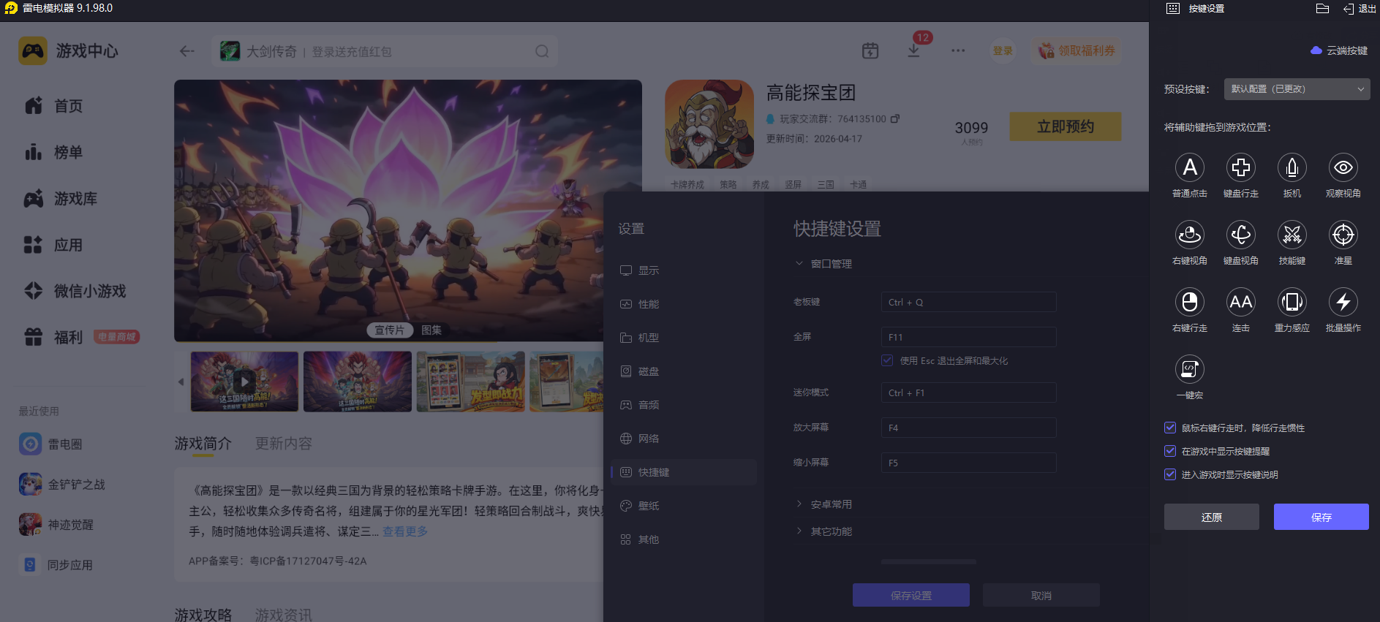Viewport: 1380px width, 622px height.
Task: Toggle 进入游戏时显示按键说明 checkbox
Action: pyautogui.click(x=1170, y=474)
